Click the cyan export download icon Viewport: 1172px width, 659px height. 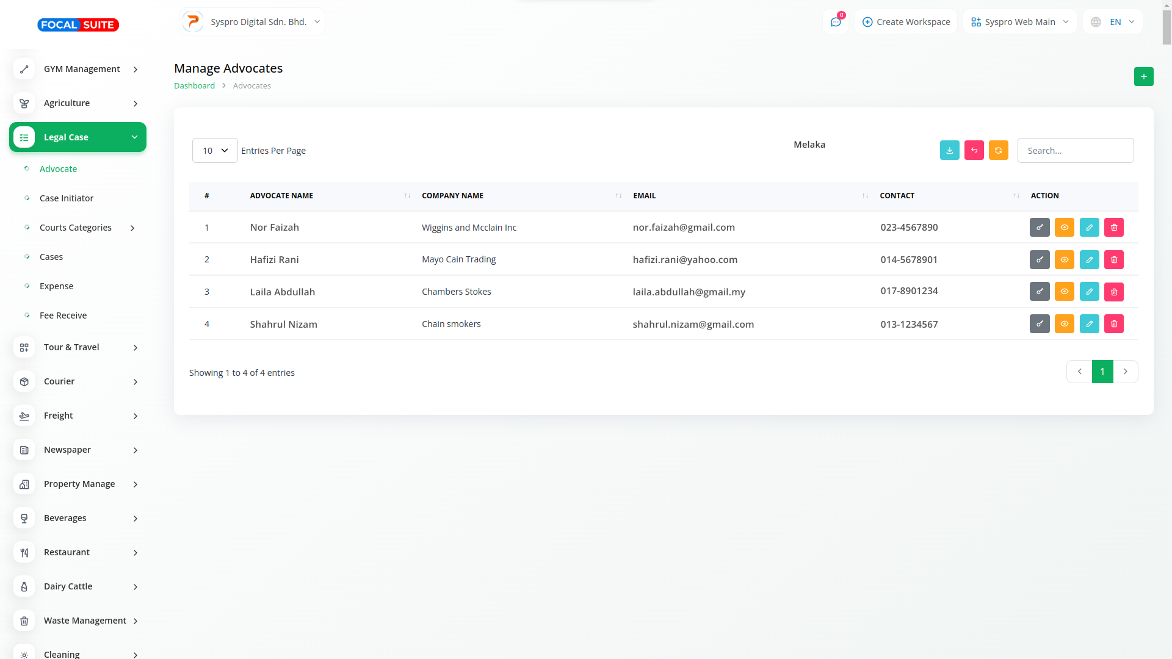coord(949,150)
